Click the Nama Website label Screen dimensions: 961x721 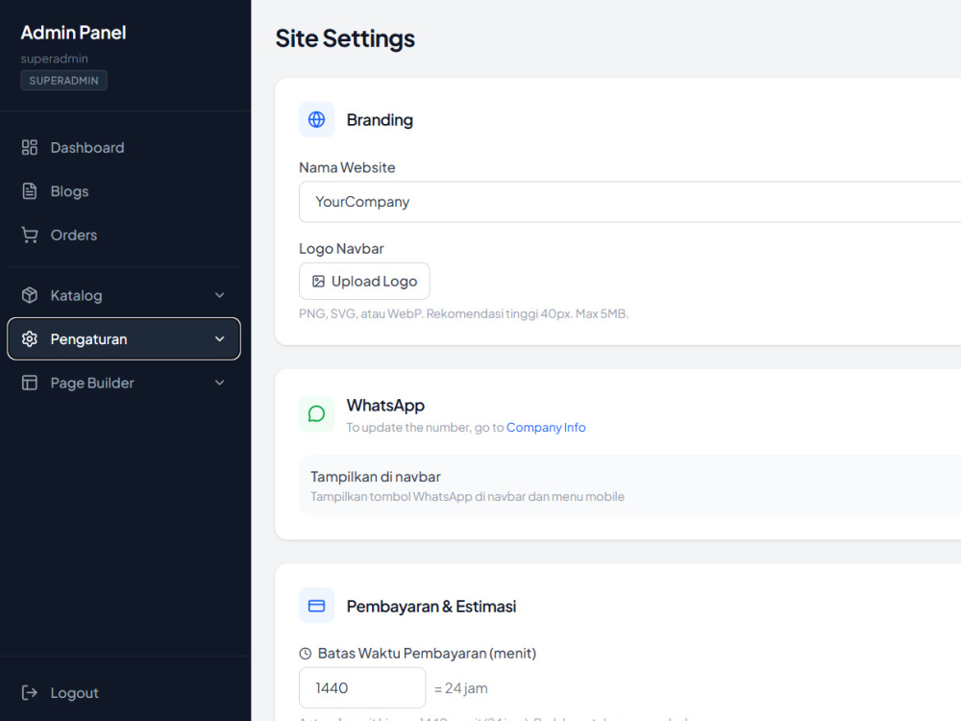tap(347, 167)
